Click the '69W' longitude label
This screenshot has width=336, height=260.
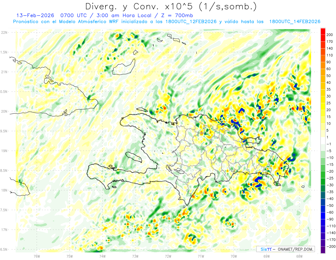(x=266, y=256)
